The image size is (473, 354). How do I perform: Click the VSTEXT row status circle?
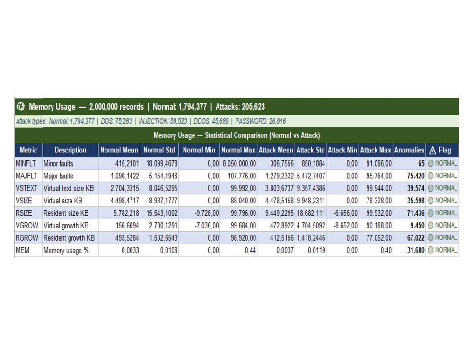point(430,188)
